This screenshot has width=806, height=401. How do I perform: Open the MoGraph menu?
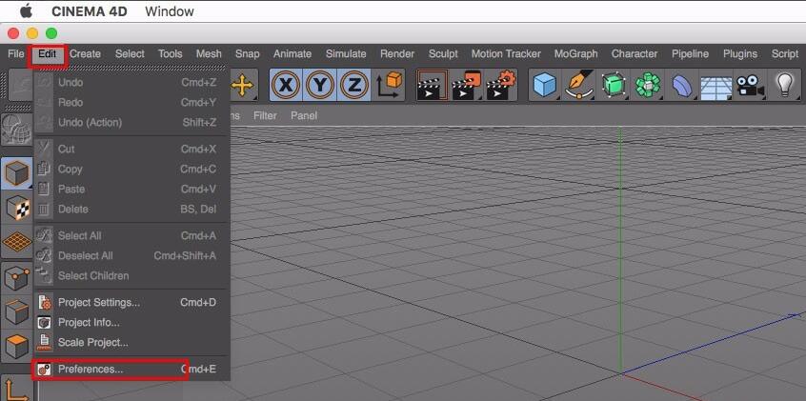pos(575,54)
